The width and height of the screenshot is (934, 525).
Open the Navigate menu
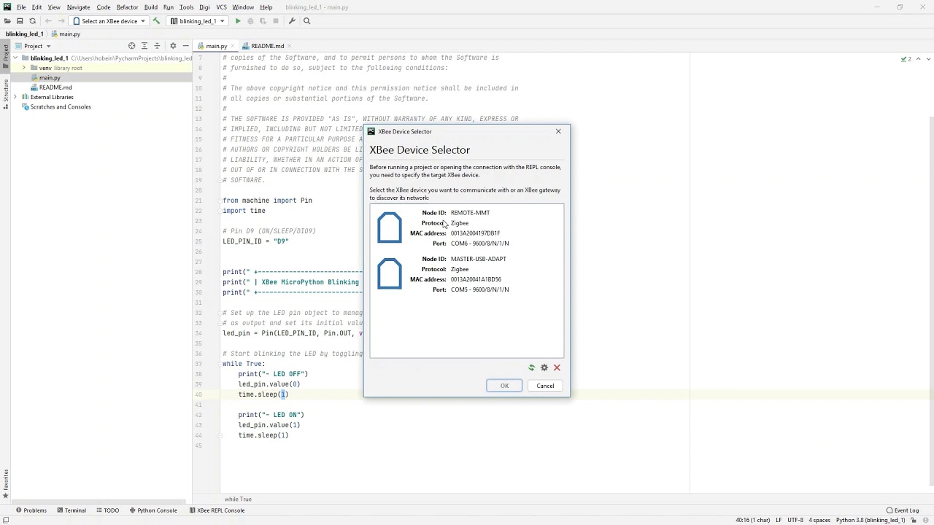pos(78,7)
